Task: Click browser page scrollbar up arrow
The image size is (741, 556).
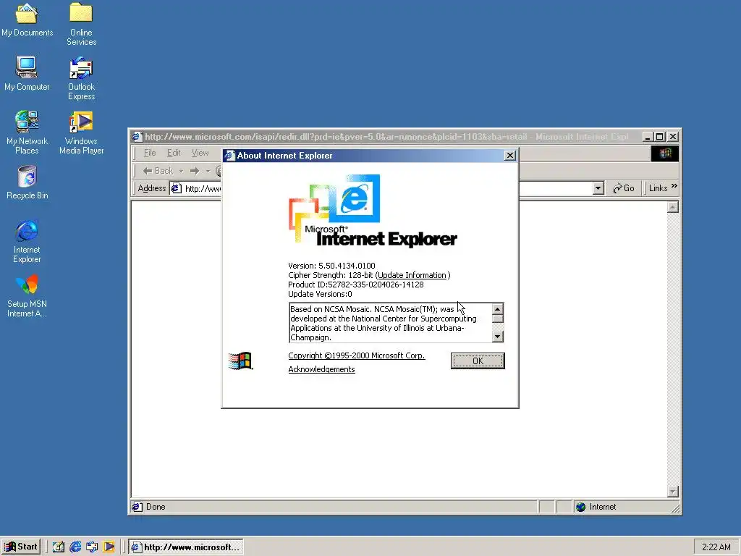Action: pyautogui.click(x=673, y=207)
